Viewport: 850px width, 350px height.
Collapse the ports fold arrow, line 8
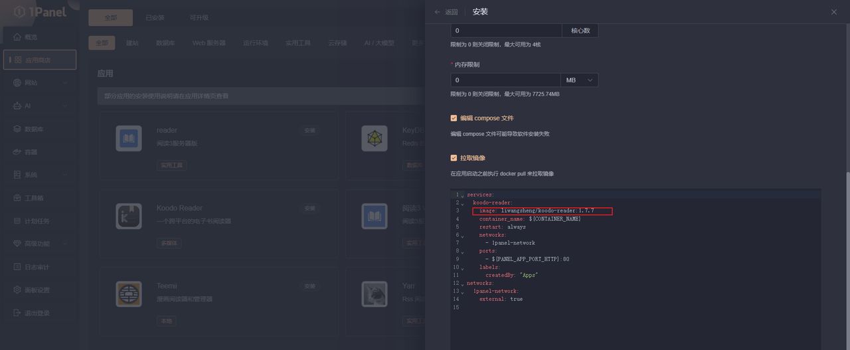[463, 252]
